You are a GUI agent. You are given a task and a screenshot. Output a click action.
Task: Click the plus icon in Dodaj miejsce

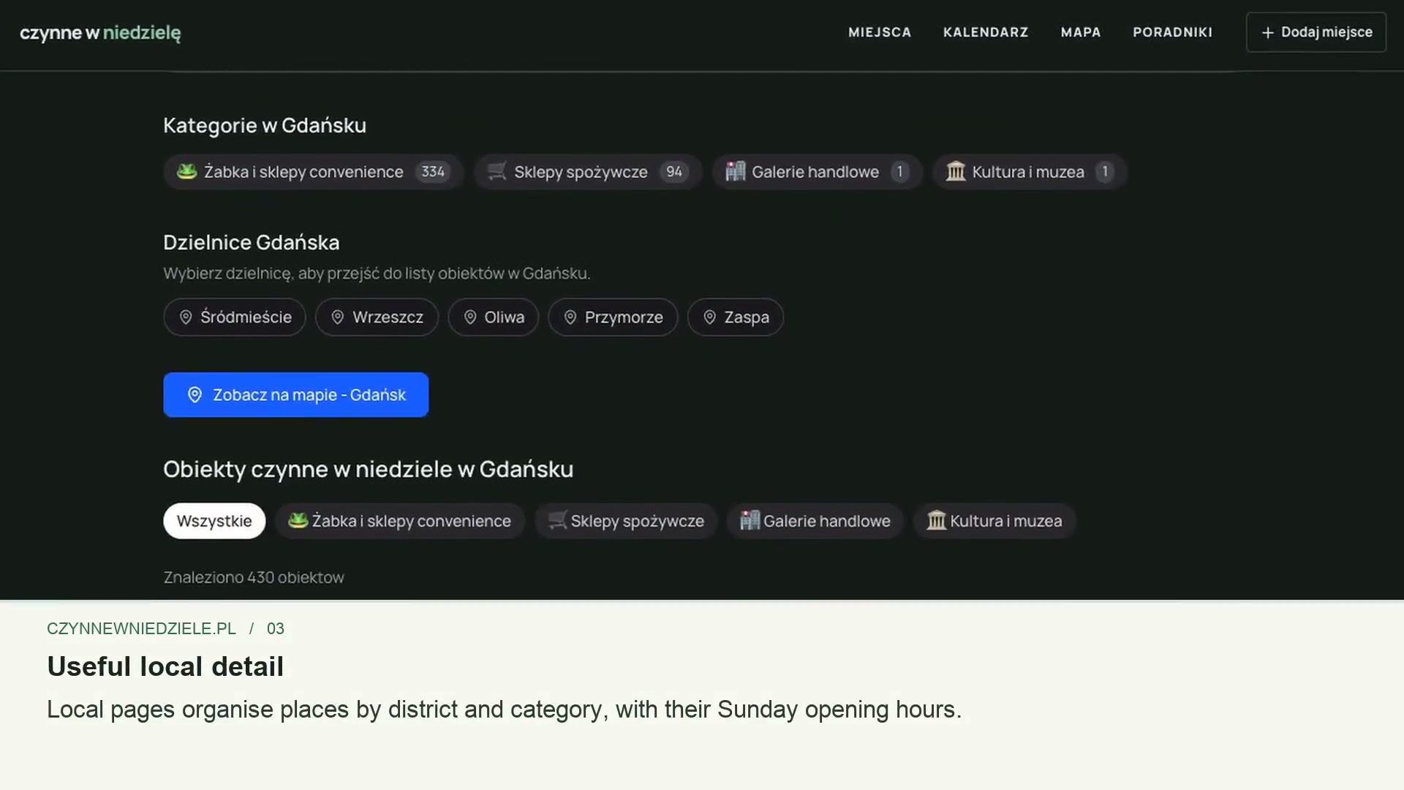1268,33
